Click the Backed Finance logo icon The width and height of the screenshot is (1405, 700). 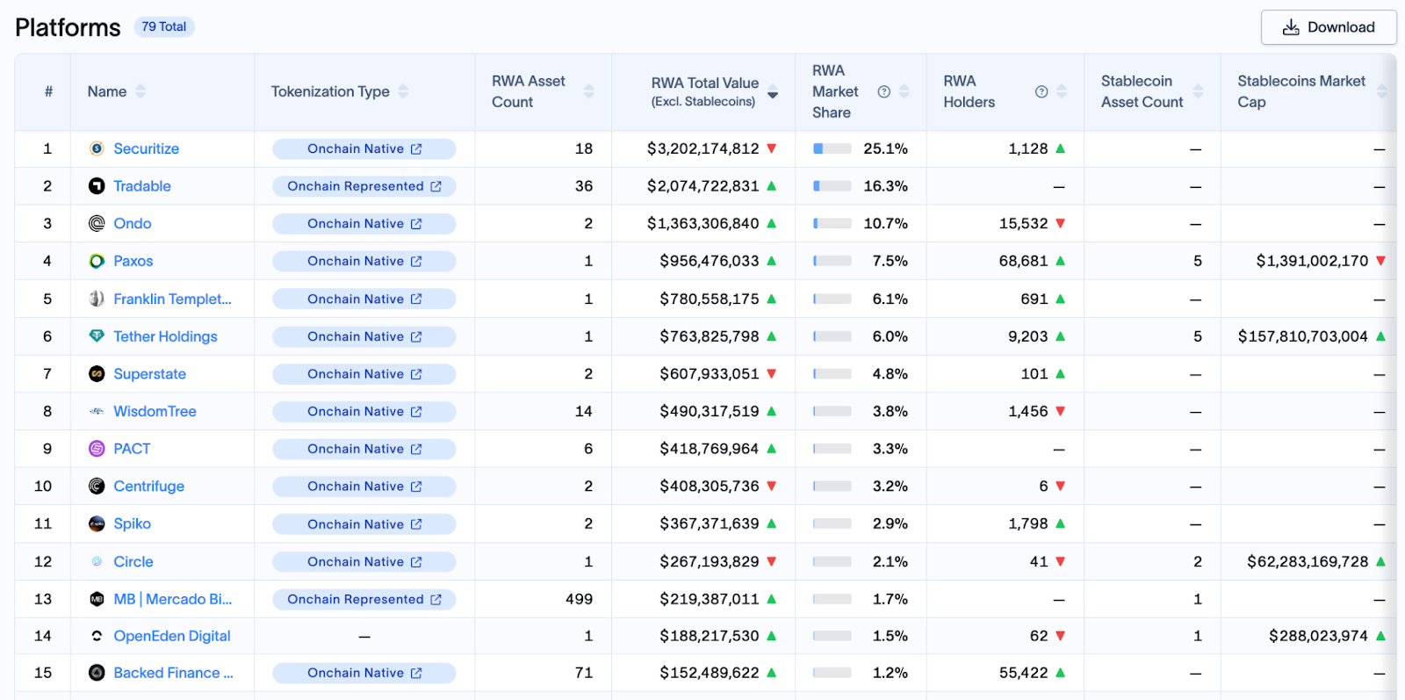[x=97, y=673]
